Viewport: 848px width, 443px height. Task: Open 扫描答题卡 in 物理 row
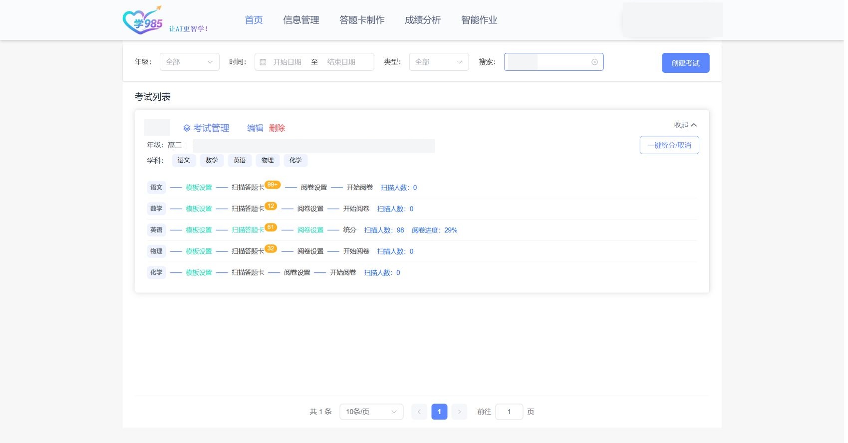point(248,251)
